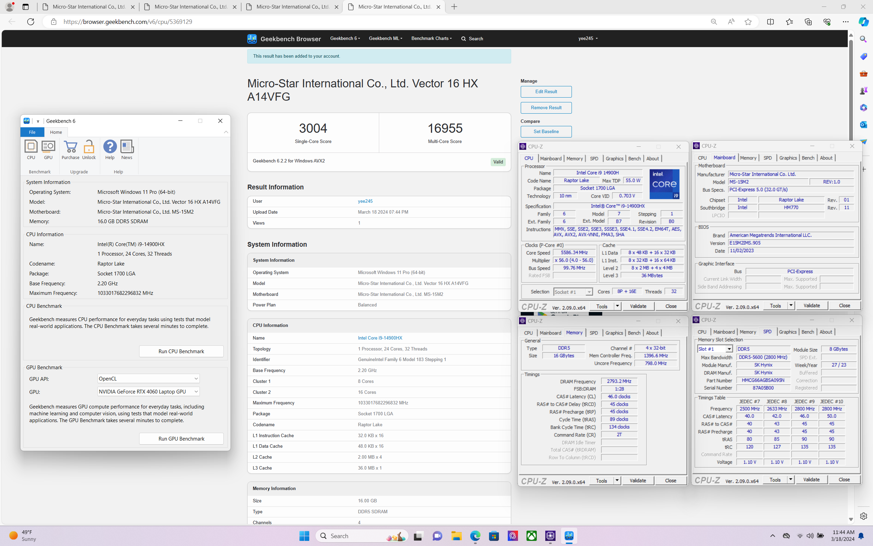
Task: Open yee245 user link in Result Information
Action: (x=365, y=201)
